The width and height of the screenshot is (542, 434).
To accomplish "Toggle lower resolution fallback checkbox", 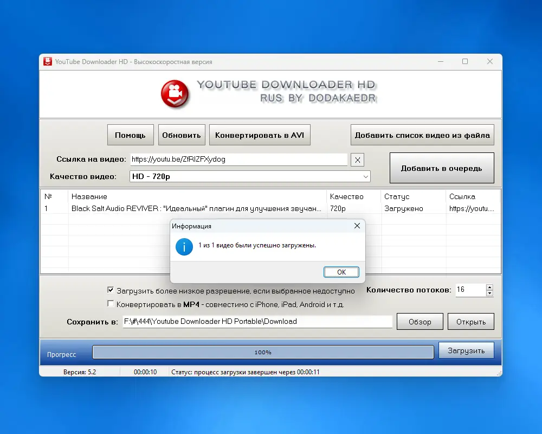I will click(x=111, y=290).
